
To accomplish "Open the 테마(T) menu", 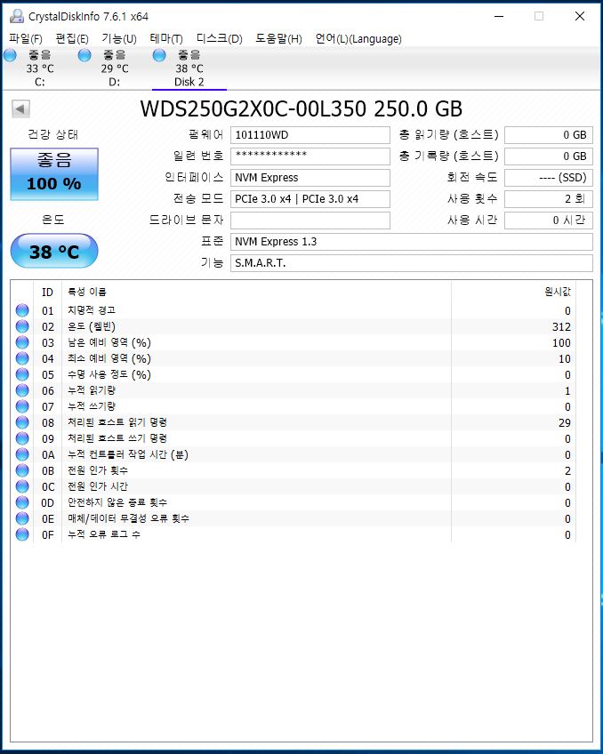I will pyautogui.click(x=166, y=38).
